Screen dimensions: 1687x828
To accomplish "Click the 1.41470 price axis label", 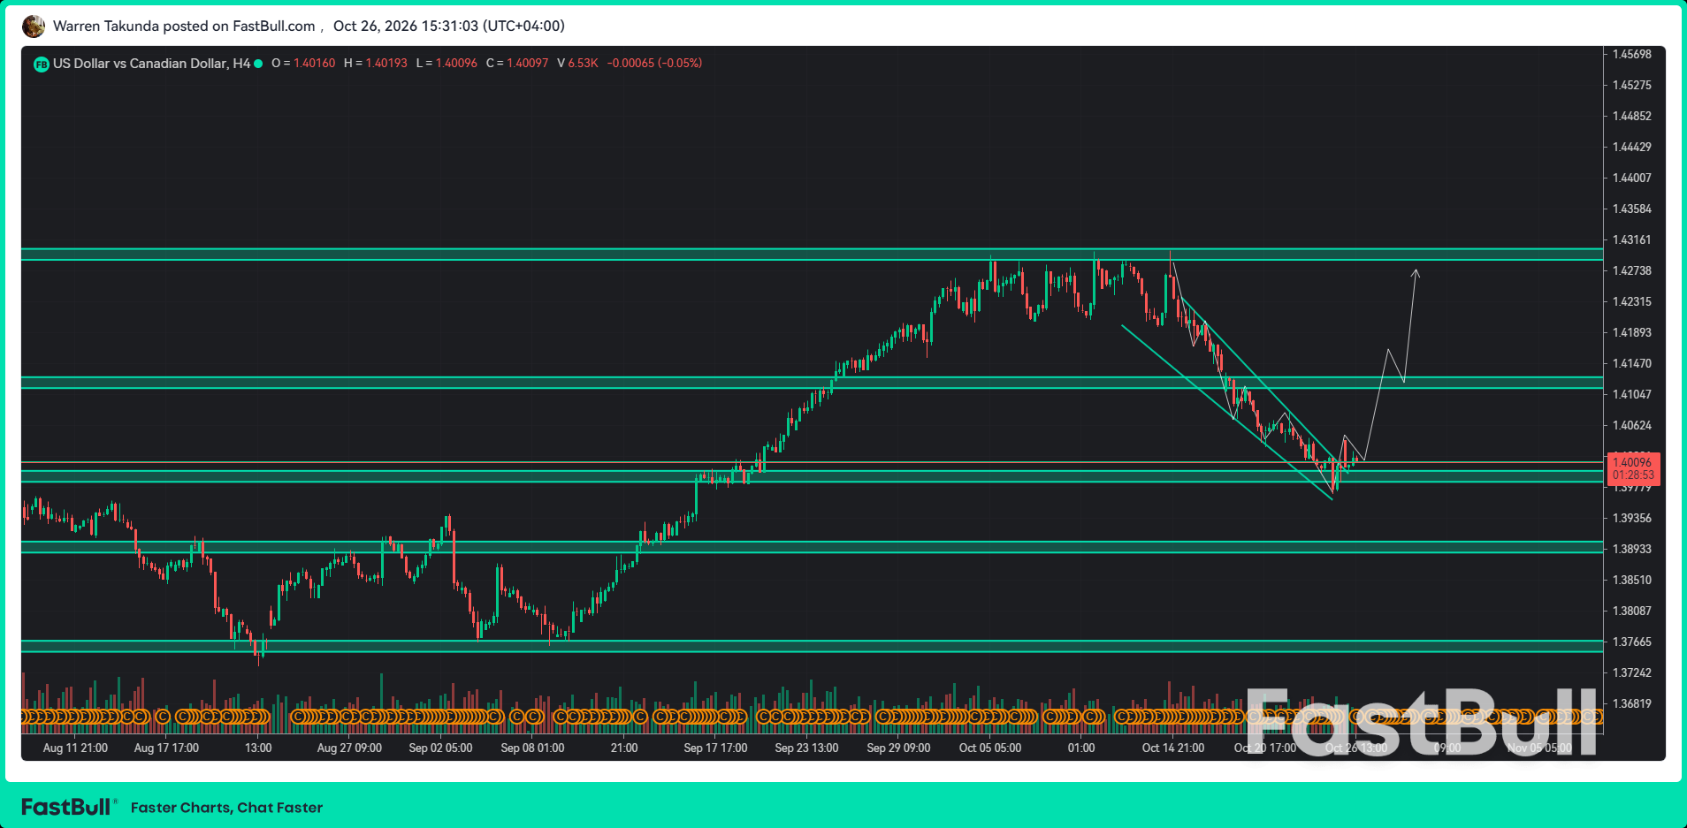I will pyautogui.click(x=1631, y=364).
